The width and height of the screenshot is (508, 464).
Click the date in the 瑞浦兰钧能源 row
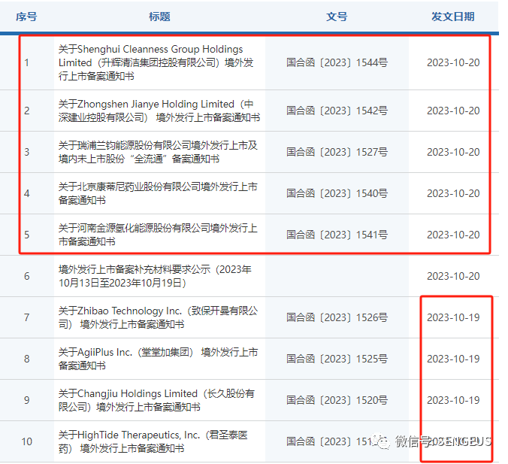453,152
